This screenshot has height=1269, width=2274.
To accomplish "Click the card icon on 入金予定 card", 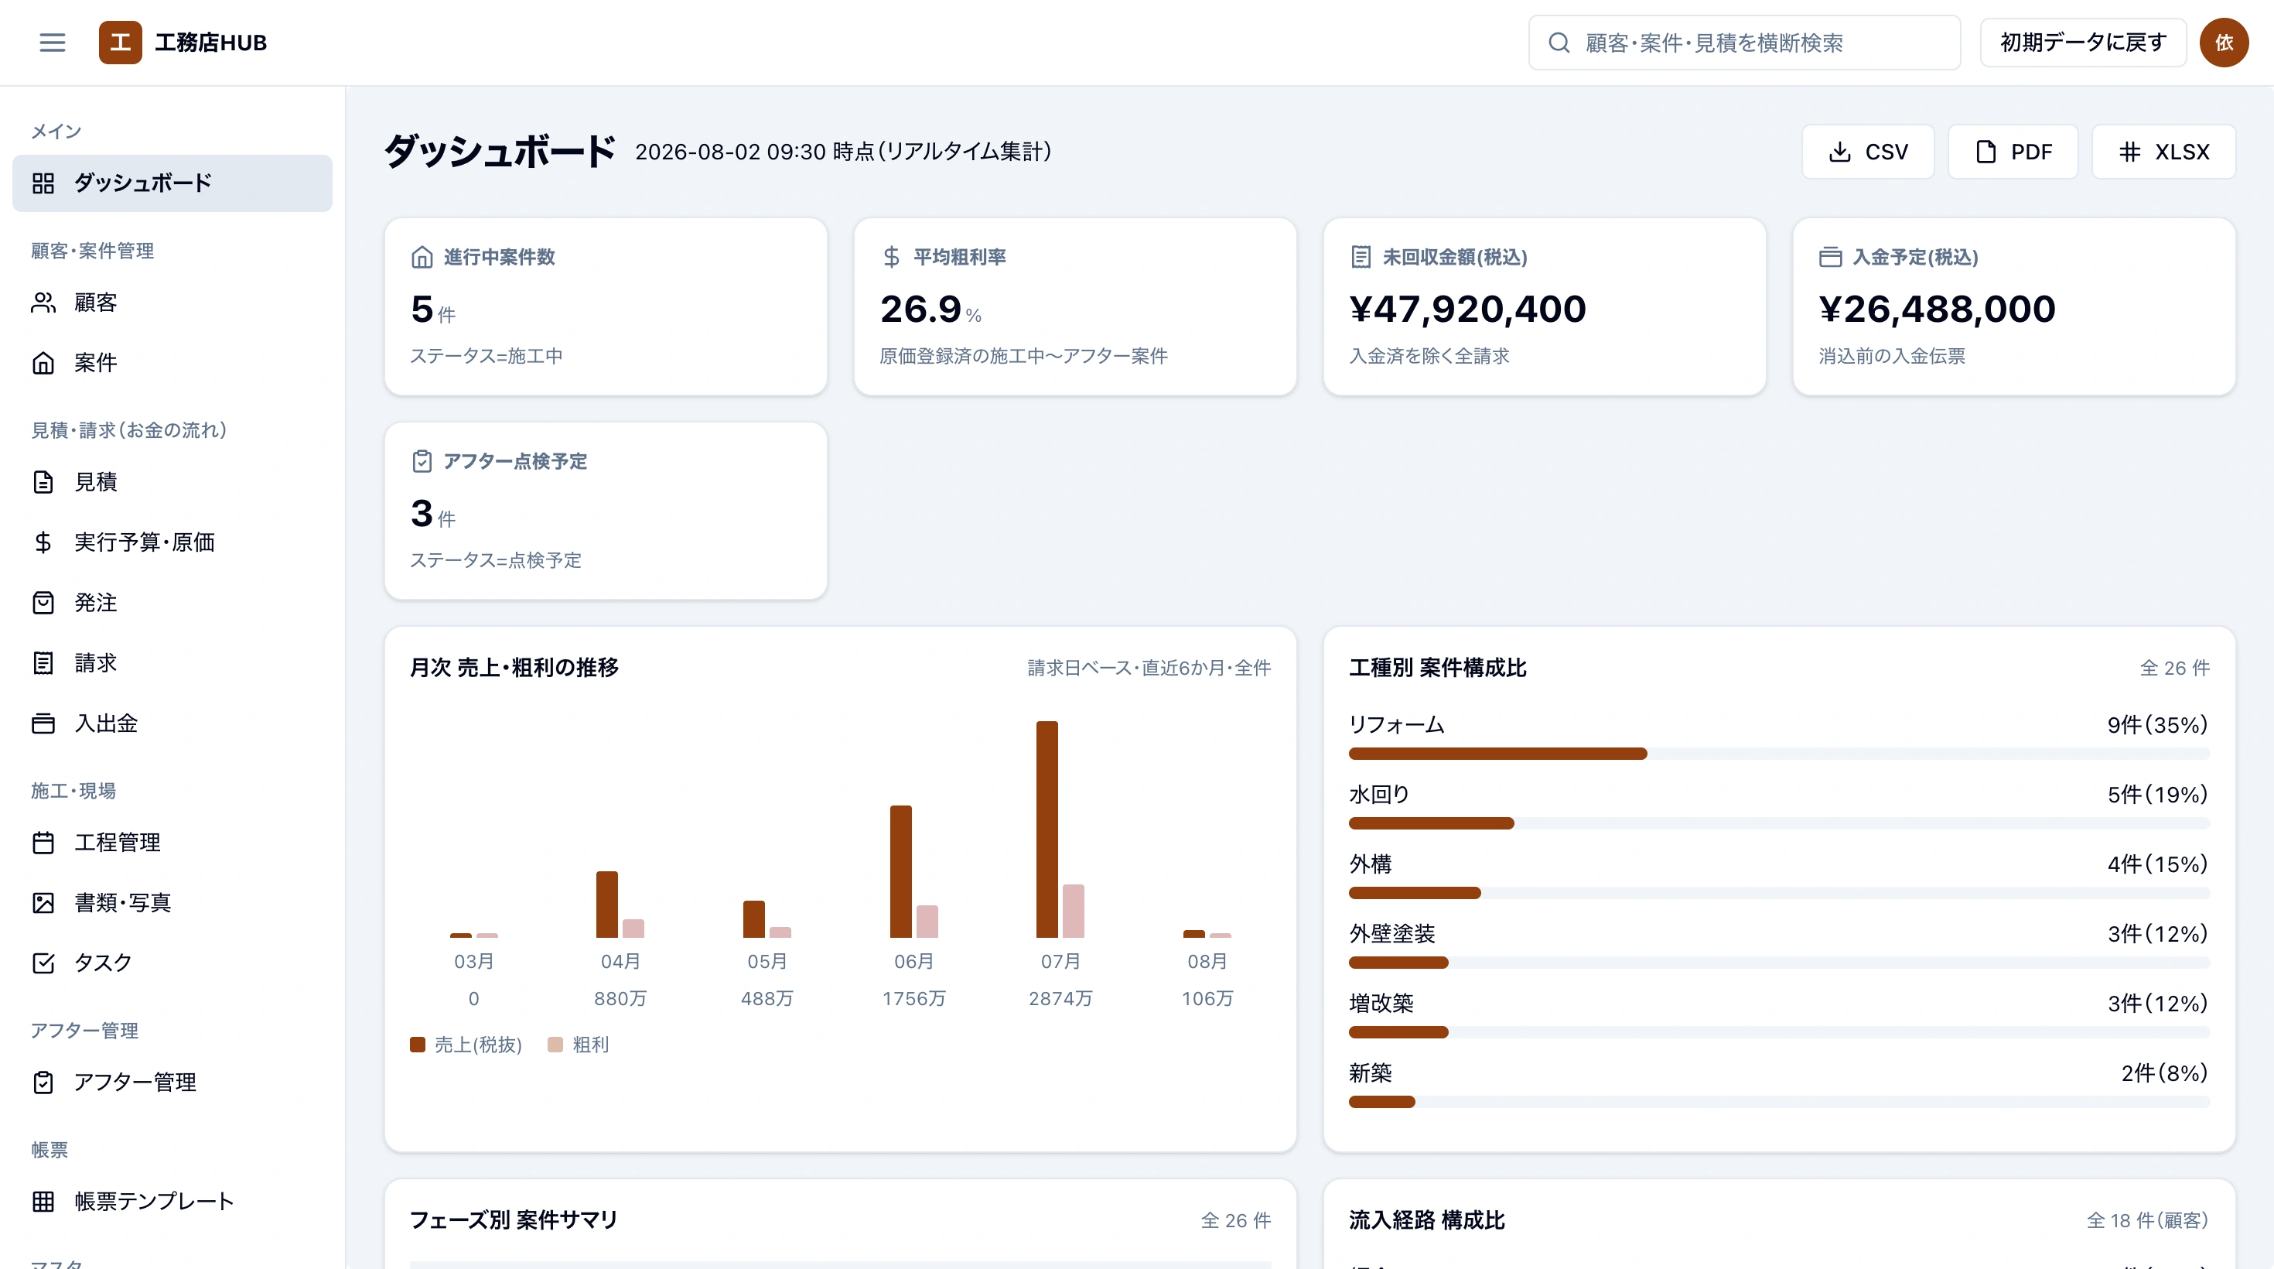I will pyautogui.click(x=1830, y=257).
